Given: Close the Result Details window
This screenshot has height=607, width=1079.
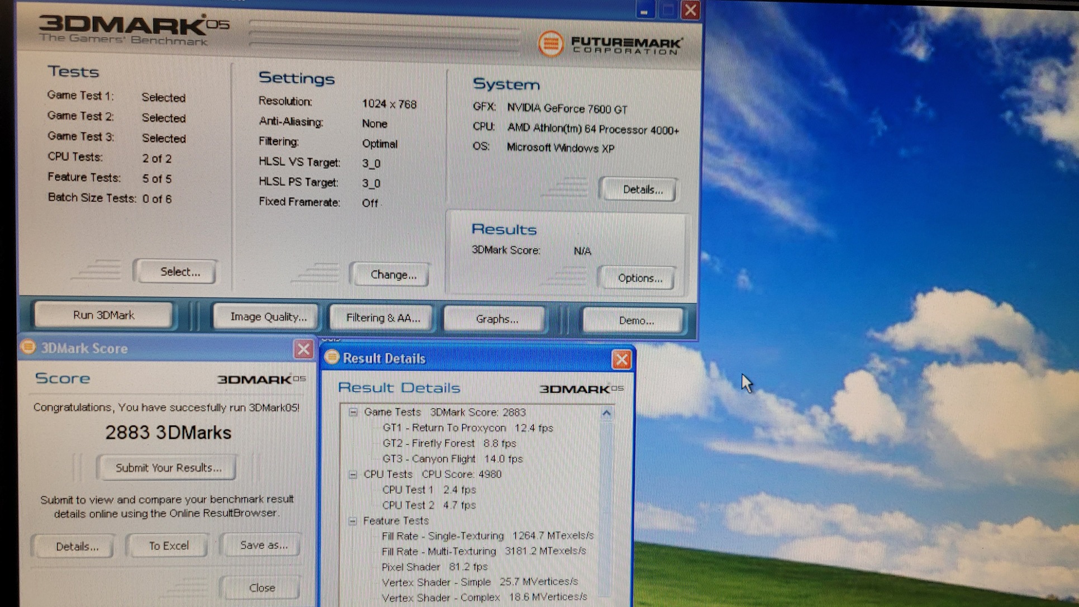Looking at the screenshot, I should pyautogui.click(x=621, y=359).
